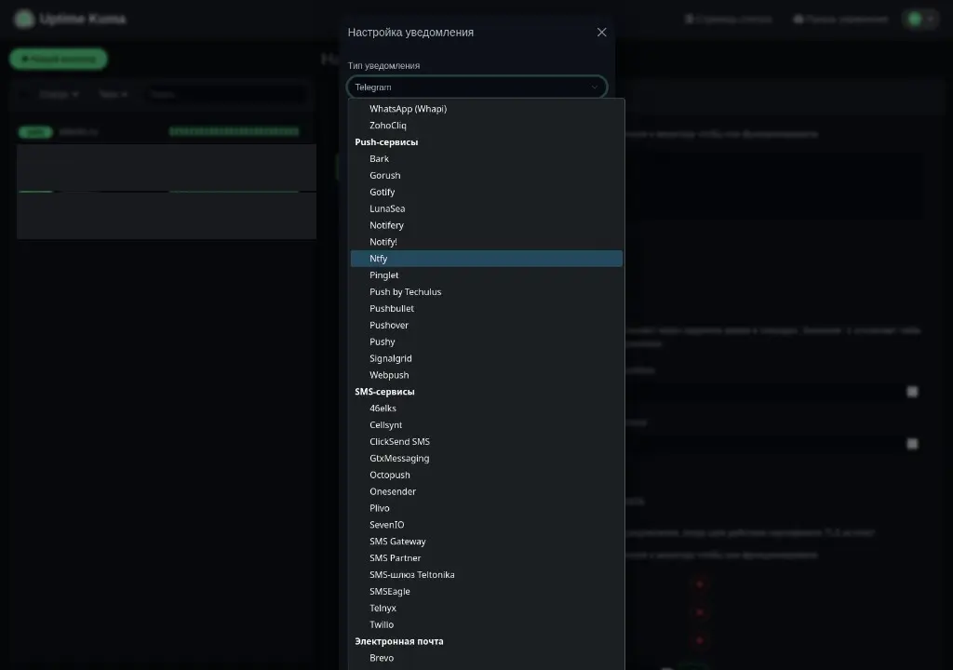The image size is (953, 670).
Task: Choose Brevo email service
Action: click(x=486, y=658)
